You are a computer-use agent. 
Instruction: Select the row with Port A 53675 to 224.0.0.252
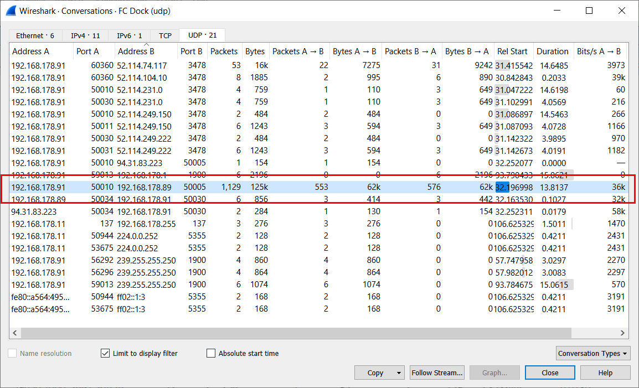319,248
